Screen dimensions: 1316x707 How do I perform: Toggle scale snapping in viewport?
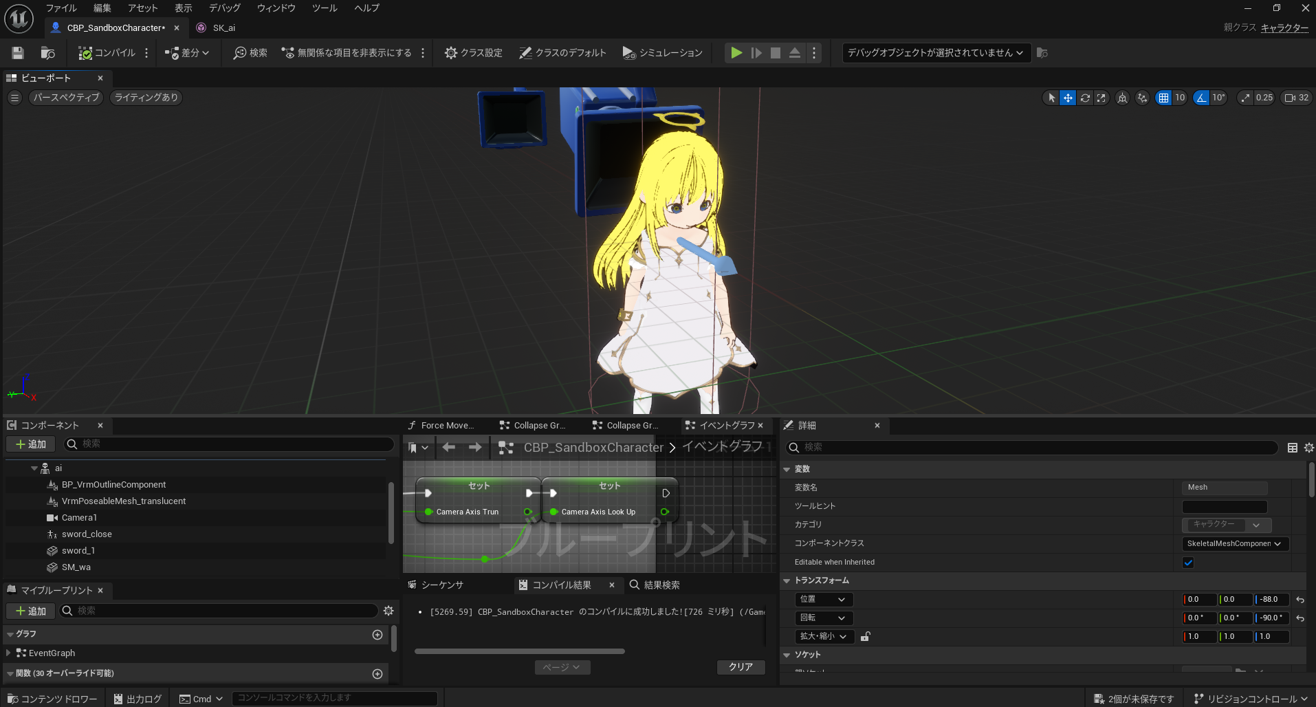pos(1245,98)
